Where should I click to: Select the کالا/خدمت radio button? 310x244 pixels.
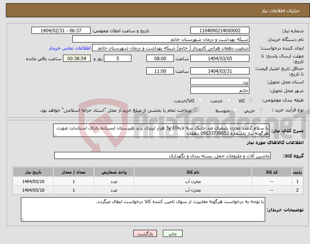(x=201, y=100)
